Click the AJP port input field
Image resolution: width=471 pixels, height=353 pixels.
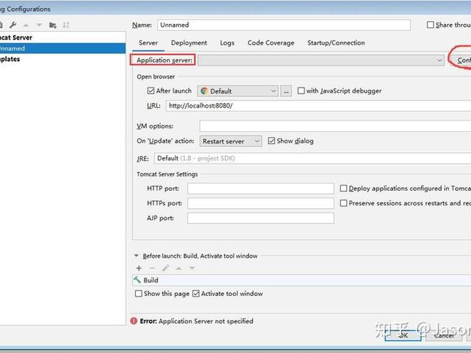[x=261, y=218]
